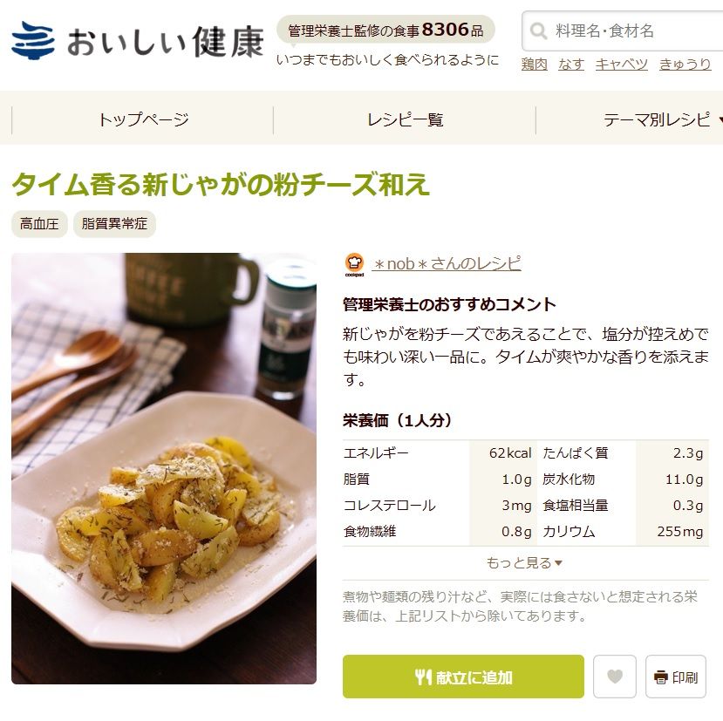Select the 脂質異常症 tag
723x721 pixels.
pyautogui.click(x=114, y=224)
